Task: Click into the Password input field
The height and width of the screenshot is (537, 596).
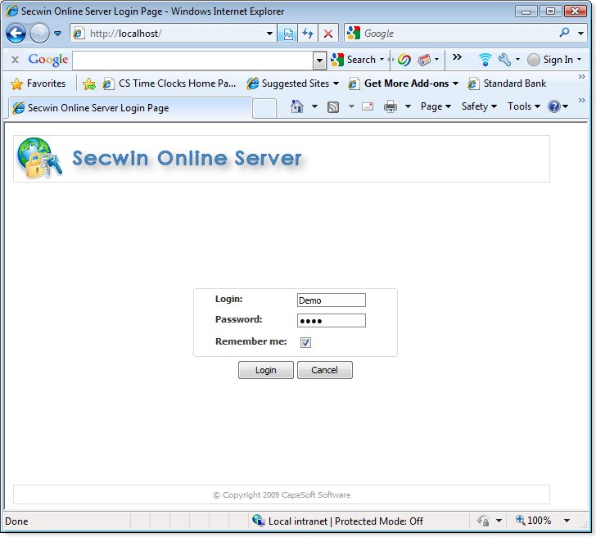Action: click(x=331, y=320)
